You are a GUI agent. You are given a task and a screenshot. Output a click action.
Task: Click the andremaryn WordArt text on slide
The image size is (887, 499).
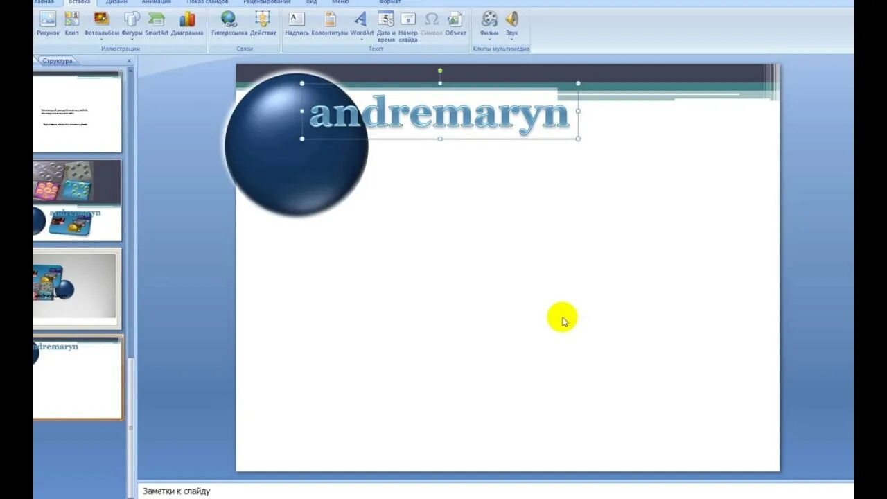(x=439, y=114)
